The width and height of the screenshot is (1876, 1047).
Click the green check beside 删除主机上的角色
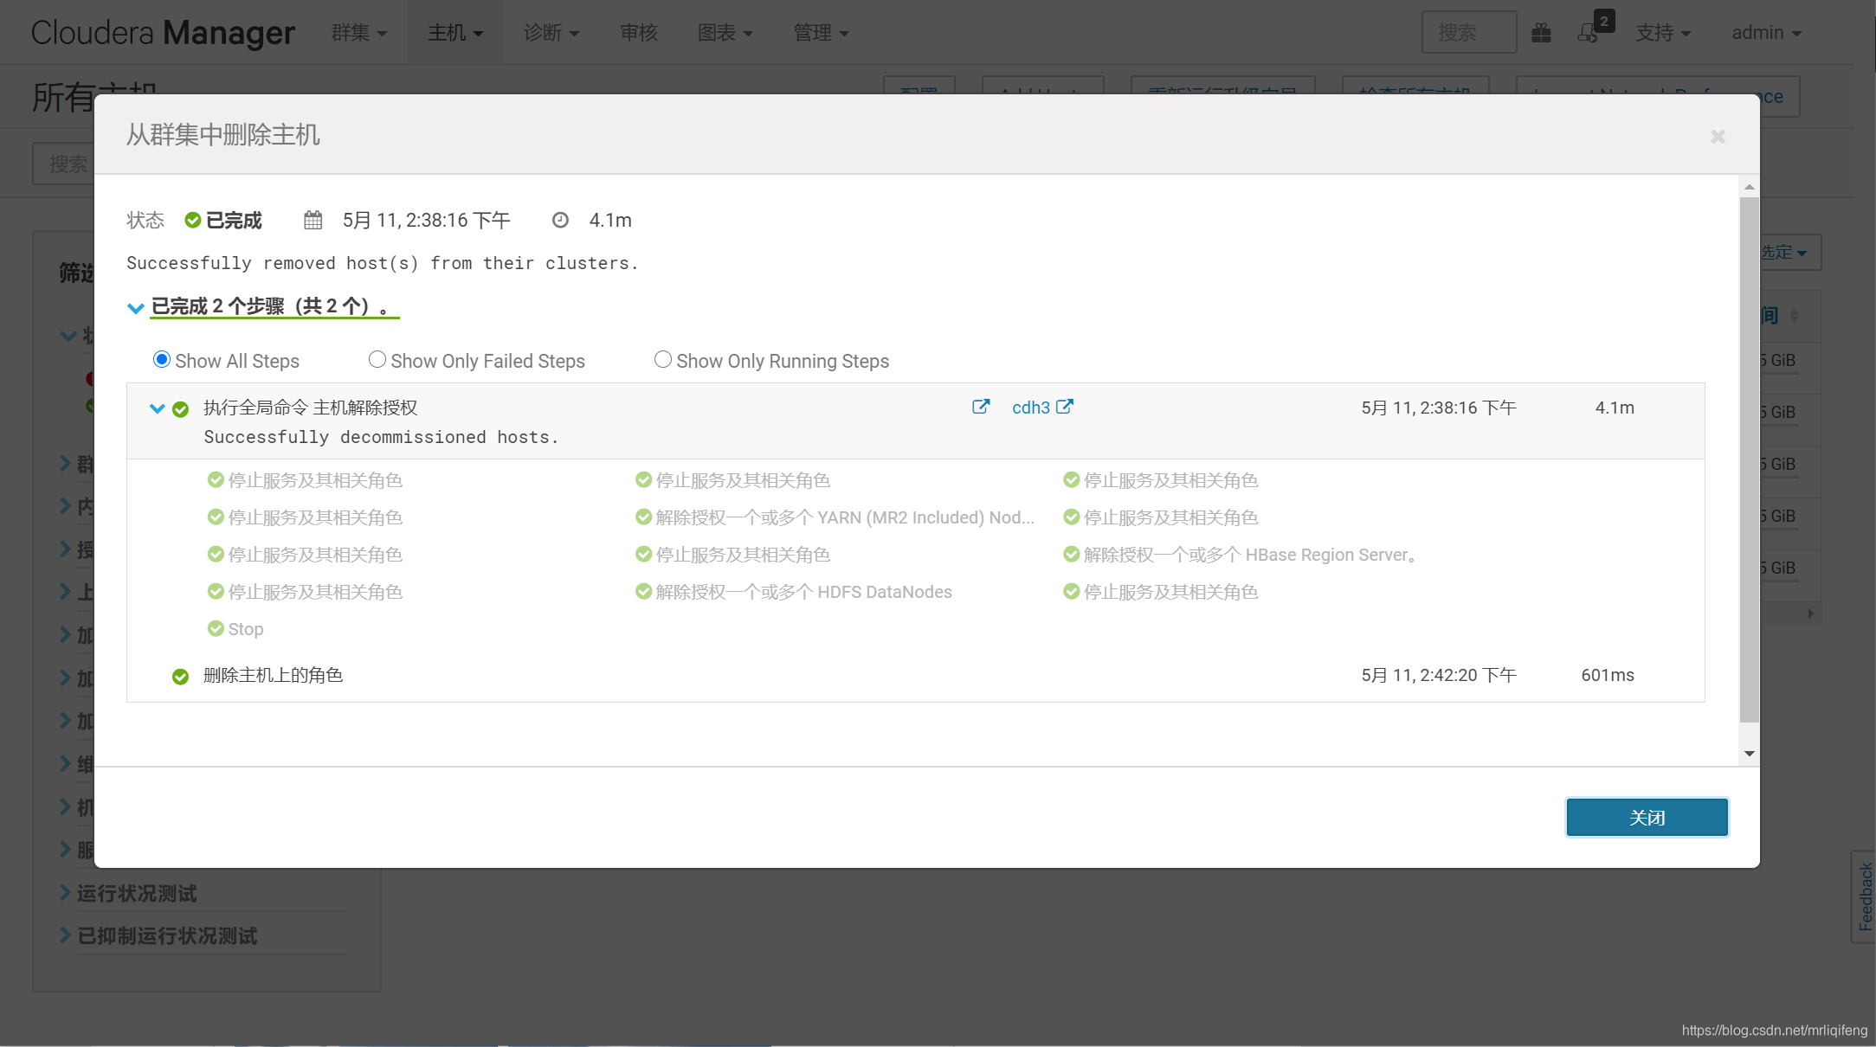tap(180, 677)
